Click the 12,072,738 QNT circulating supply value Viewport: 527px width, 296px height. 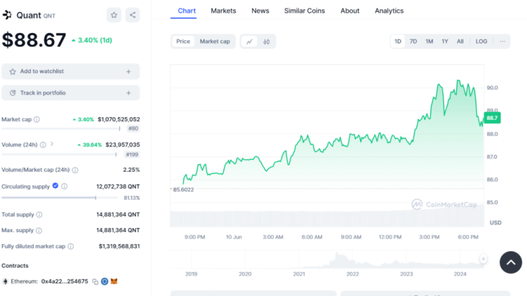coord(118,187)
